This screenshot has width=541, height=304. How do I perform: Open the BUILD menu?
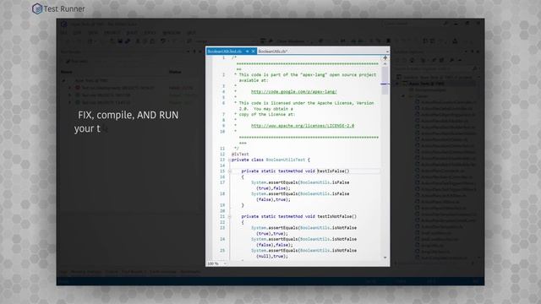point(132,33)
